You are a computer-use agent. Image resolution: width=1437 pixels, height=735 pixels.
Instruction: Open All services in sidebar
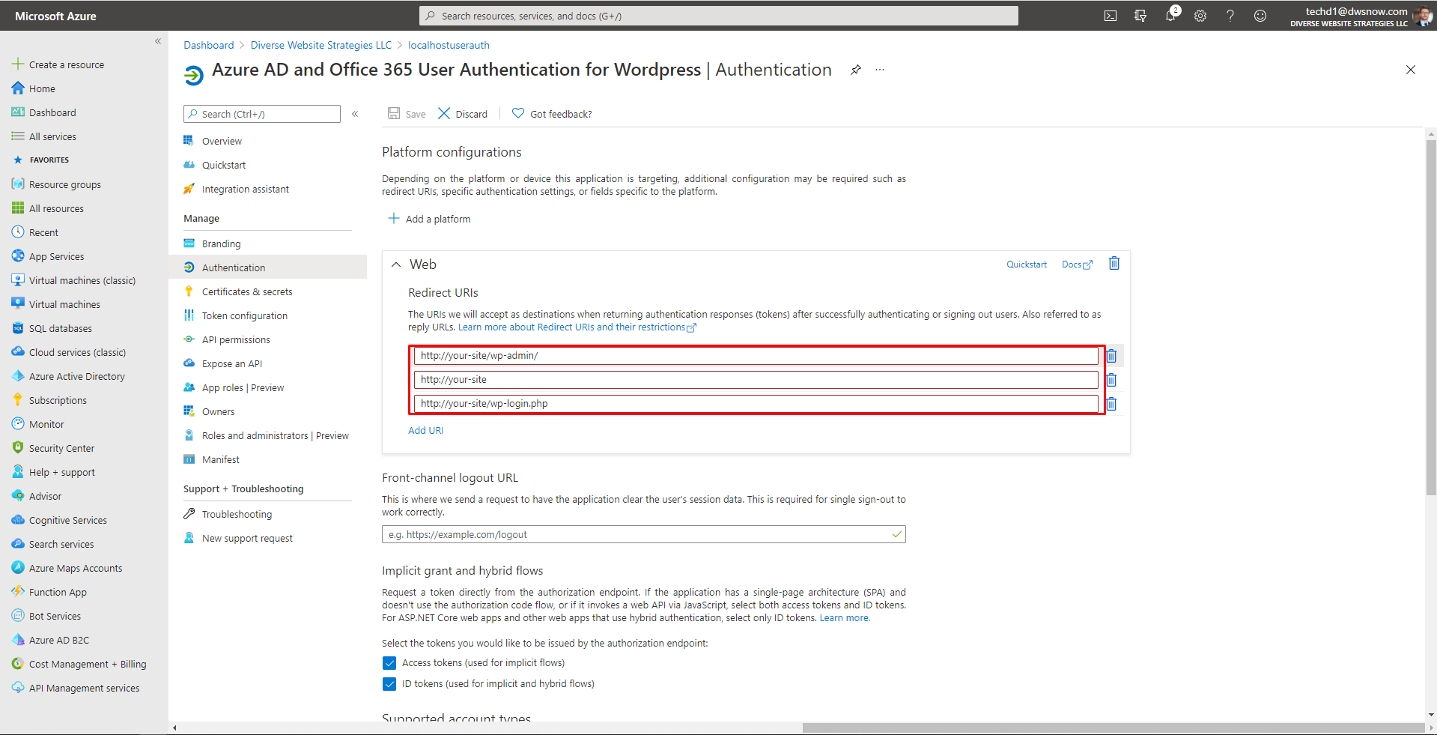(x=52, y=136)
